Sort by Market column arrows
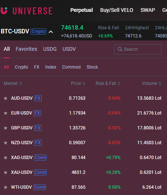The image size is (167, 195). coord(21,83)
